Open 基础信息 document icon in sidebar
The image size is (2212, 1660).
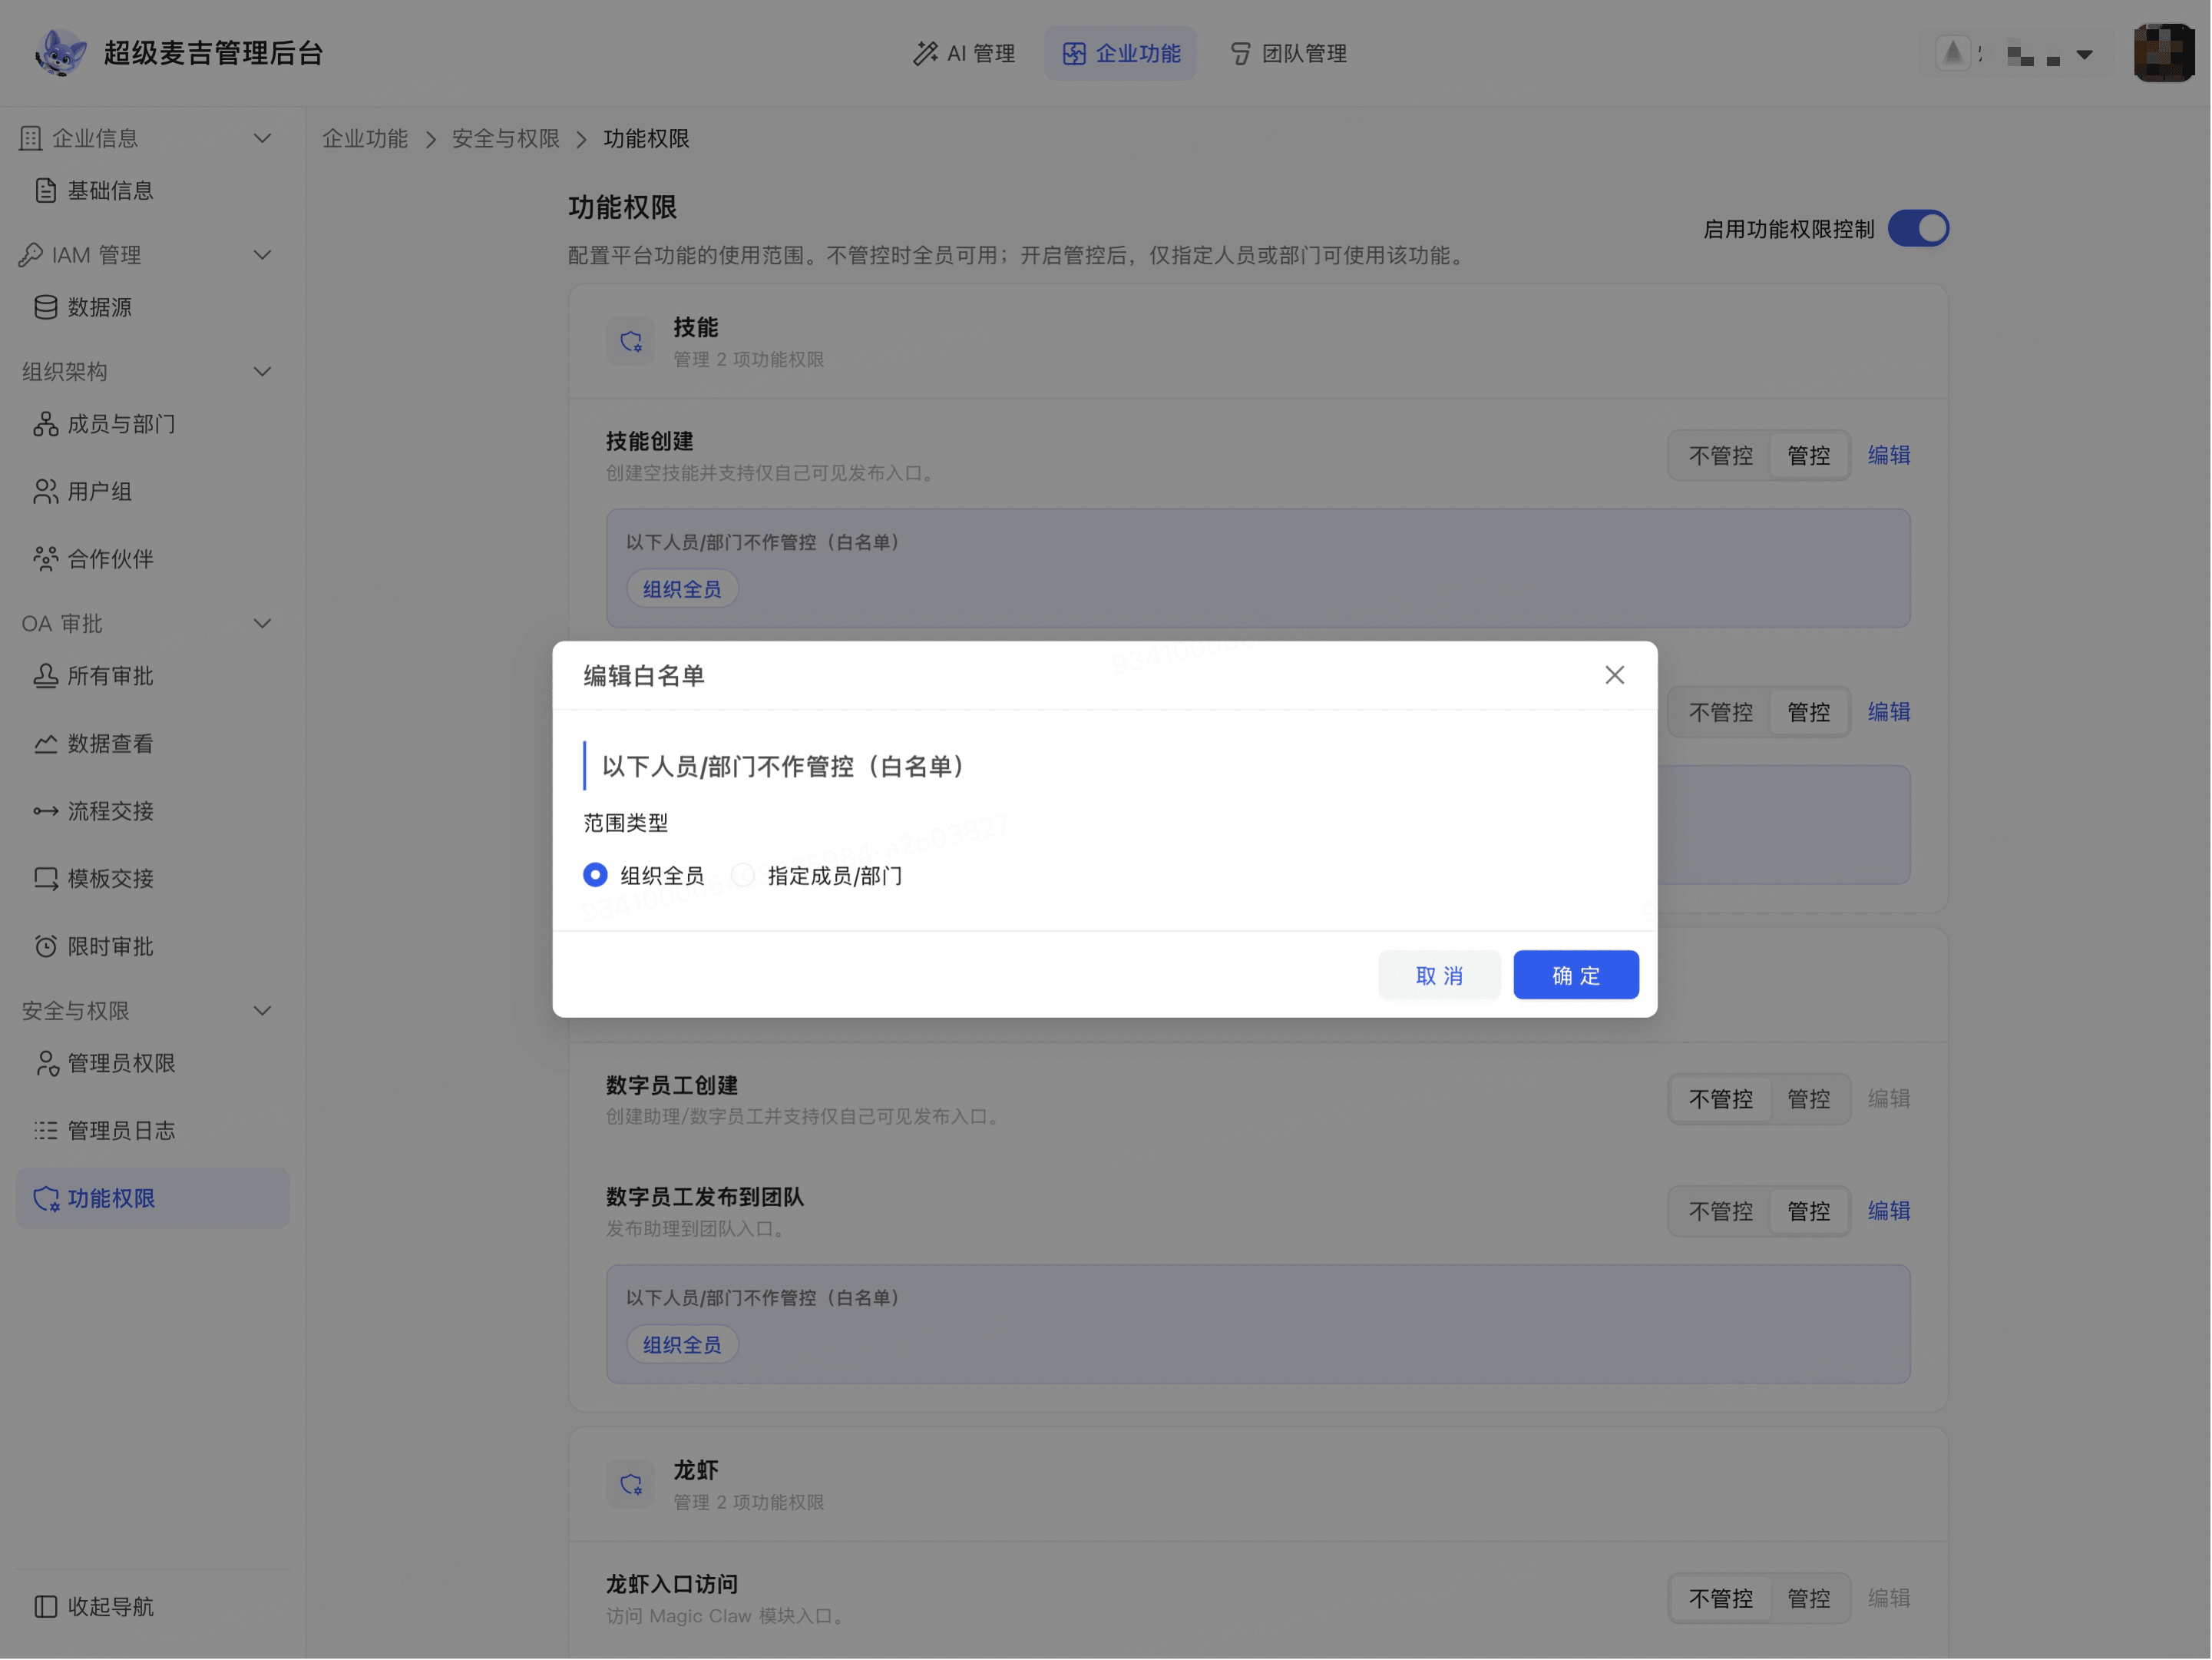click(45, 190)
